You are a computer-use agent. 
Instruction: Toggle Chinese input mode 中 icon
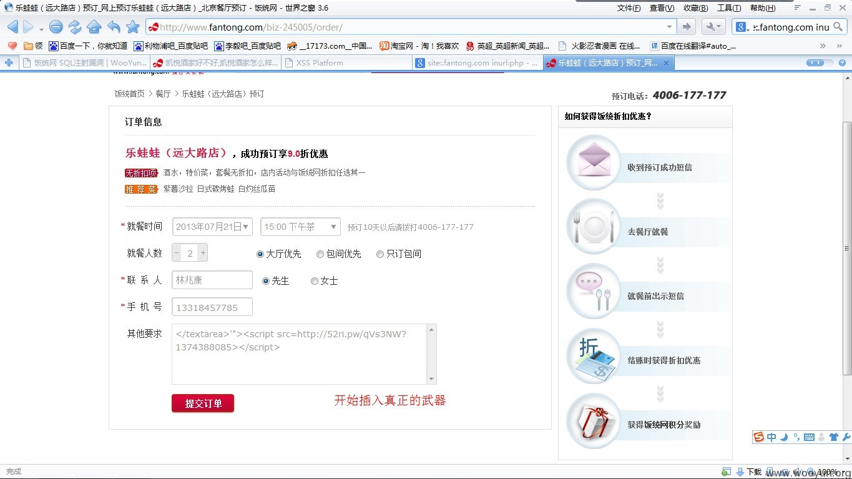(x=771, y=437)
